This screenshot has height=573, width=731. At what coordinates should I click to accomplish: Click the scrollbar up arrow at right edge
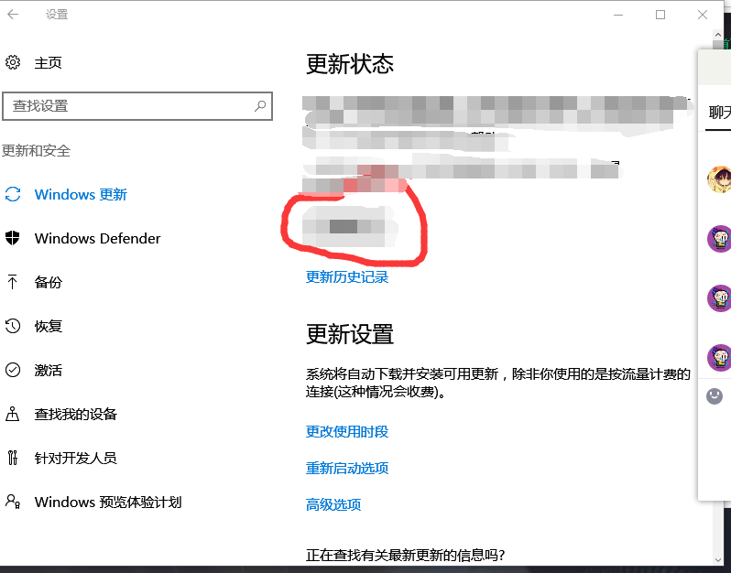pos(717,35)
